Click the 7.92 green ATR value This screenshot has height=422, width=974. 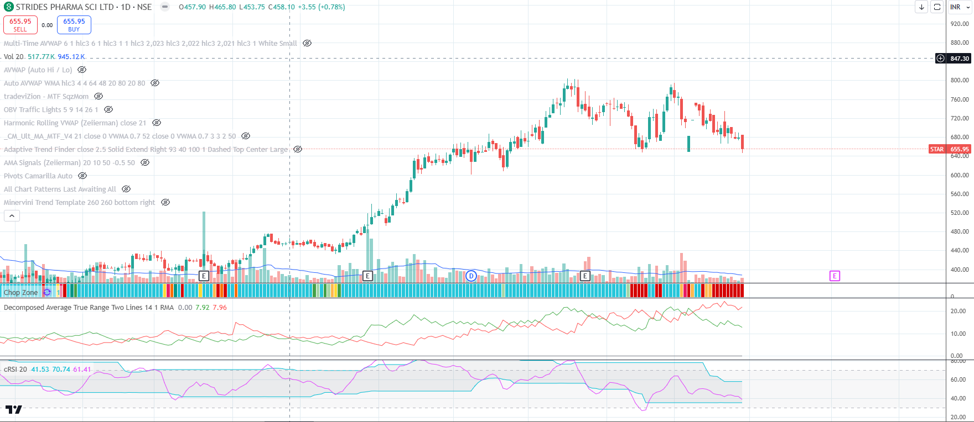[203, 307]
